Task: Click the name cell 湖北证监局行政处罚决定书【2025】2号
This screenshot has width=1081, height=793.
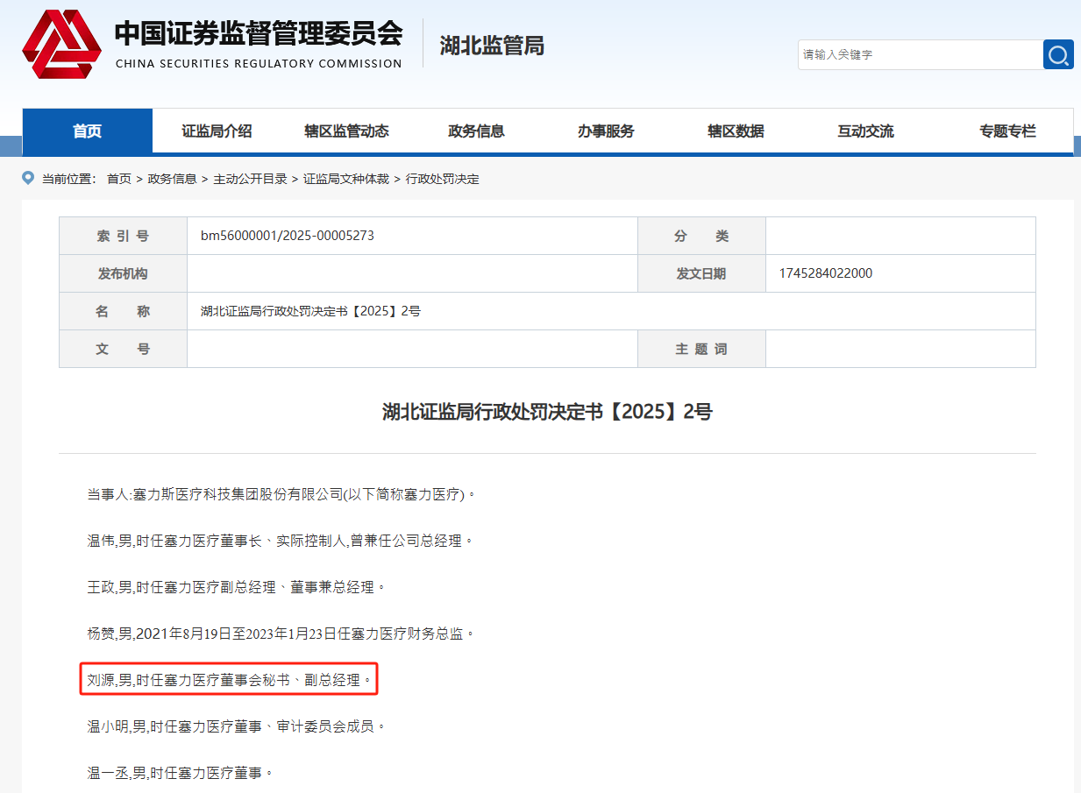Action: pyautogui.click(x=311, y=311)
